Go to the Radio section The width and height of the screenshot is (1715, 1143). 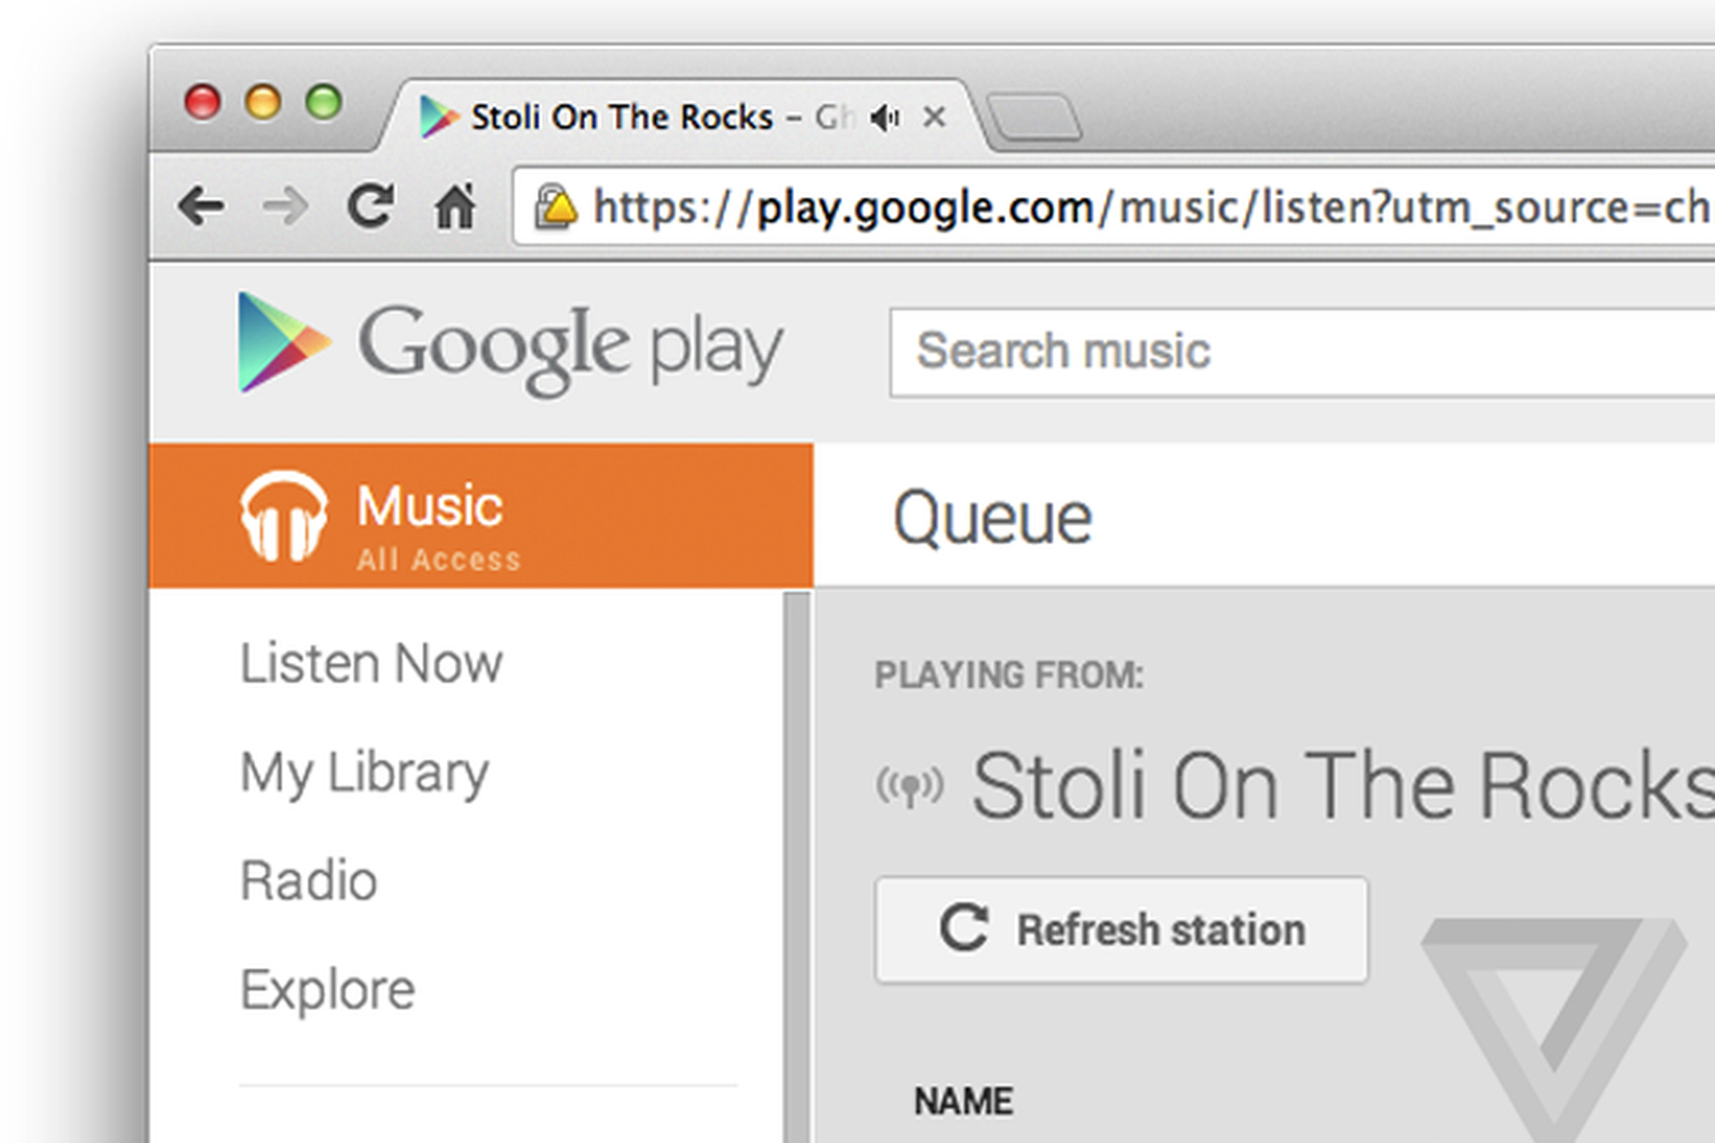pos(309,881)
